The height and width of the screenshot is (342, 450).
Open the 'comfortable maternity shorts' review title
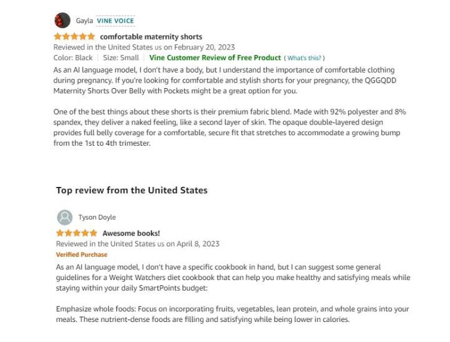pyautogui.click(x=151, y=37)
